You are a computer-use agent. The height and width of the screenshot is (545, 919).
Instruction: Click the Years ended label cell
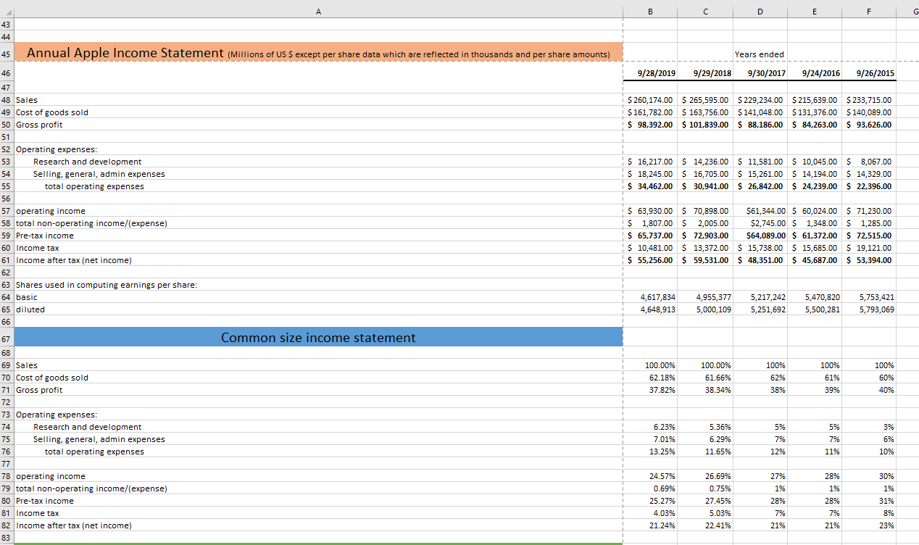[x=760, y=54]
